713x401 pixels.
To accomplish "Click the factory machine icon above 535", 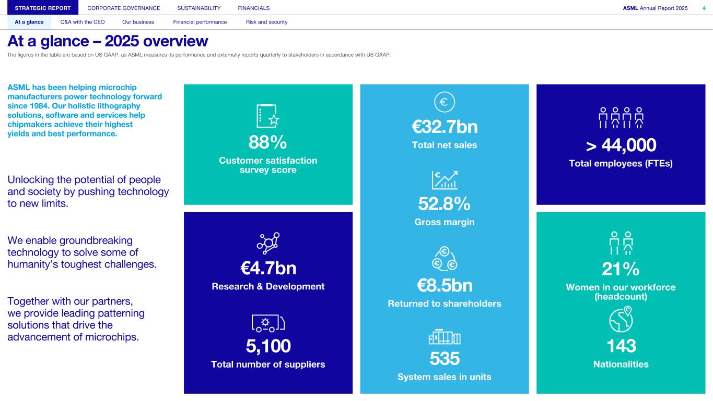I will pos(445,337).
